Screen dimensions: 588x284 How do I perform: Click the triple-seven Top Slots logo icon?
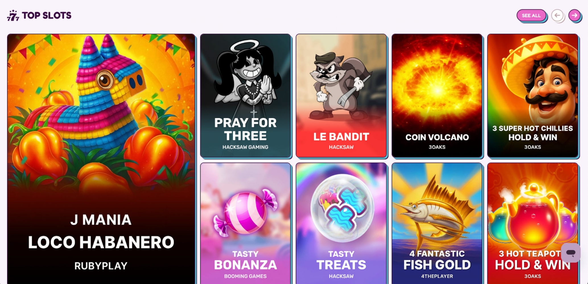pyautogui.click(x=13, y=15)
